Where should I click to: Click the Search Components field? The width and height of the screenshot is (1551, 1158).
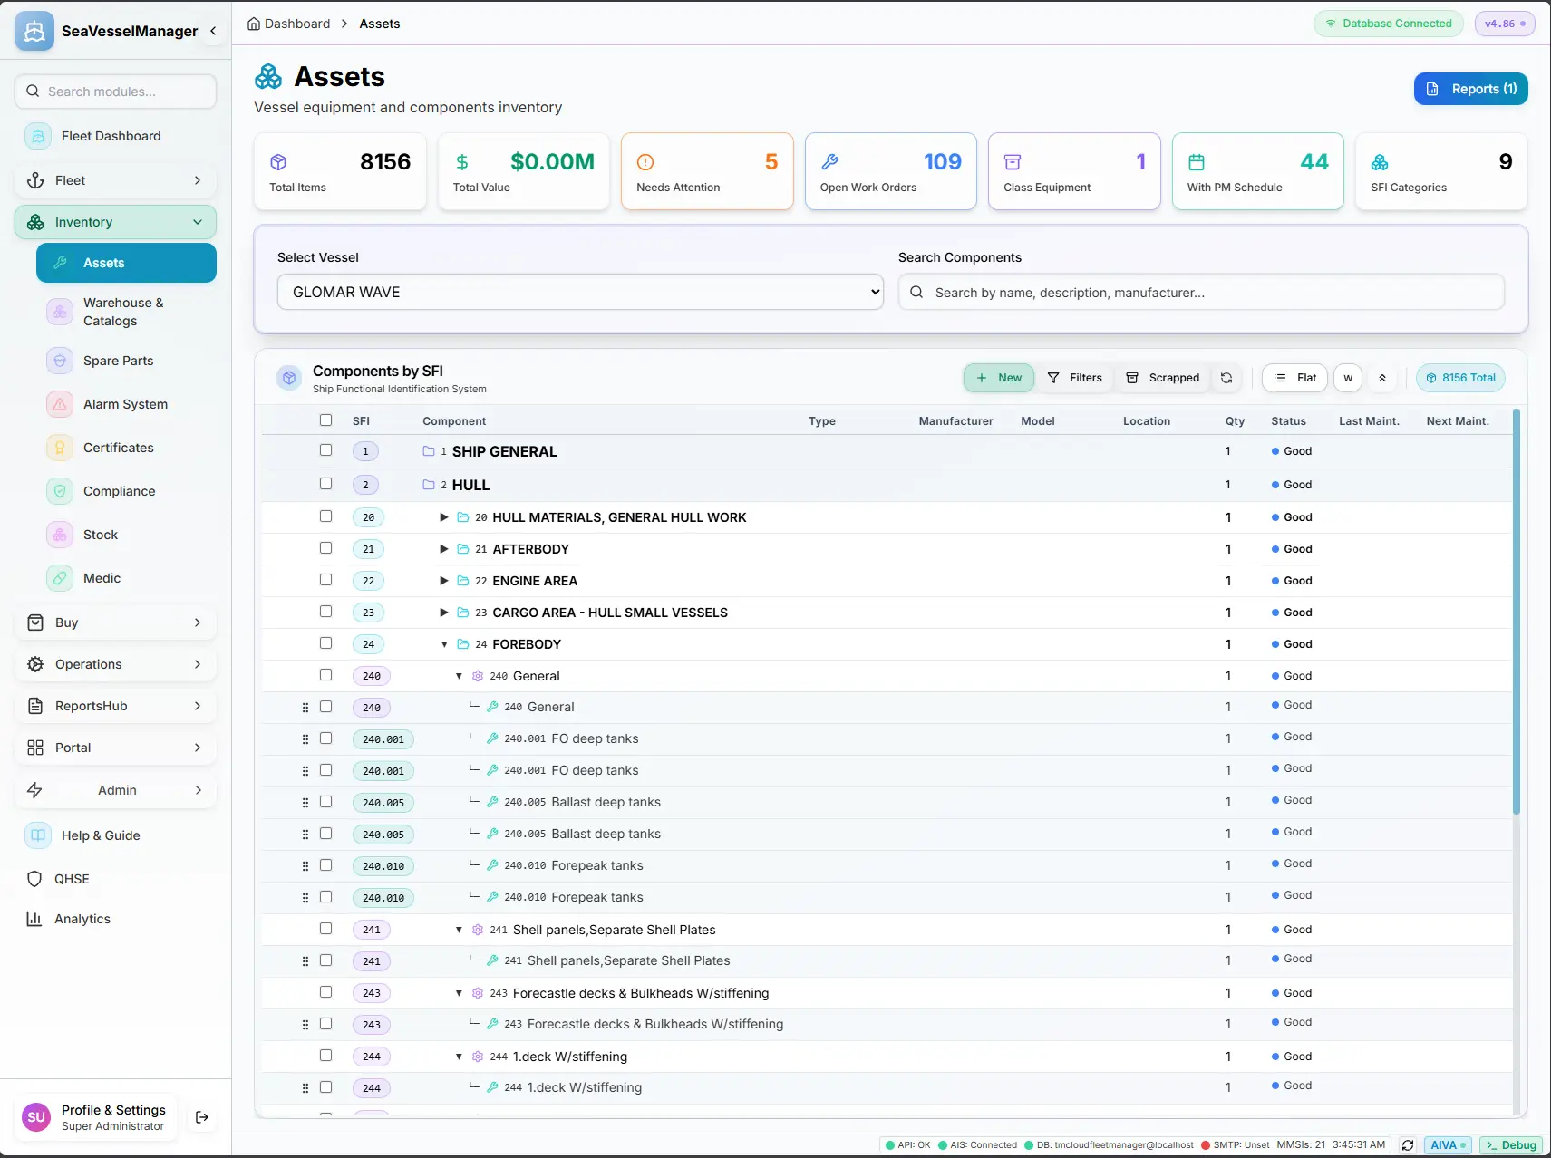[1201, 292]
